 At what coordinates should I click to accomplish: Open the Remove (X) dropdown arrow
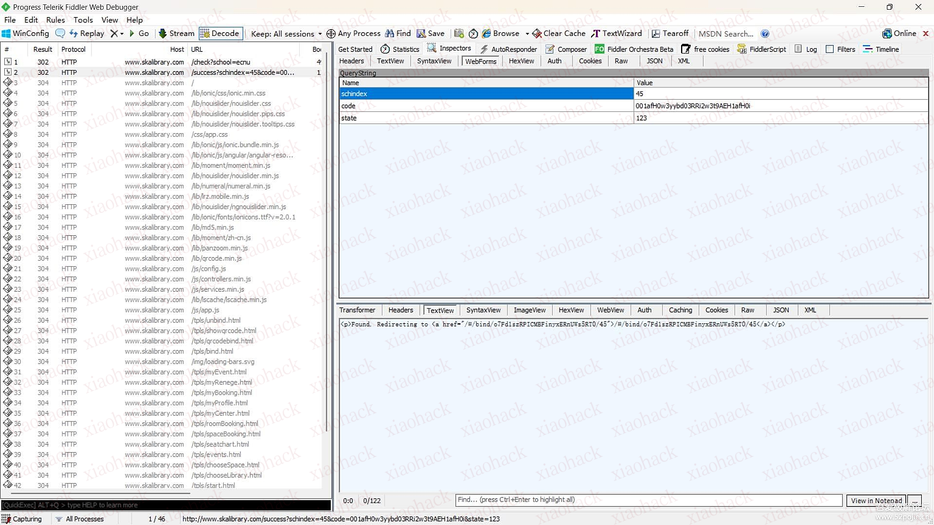122,34
